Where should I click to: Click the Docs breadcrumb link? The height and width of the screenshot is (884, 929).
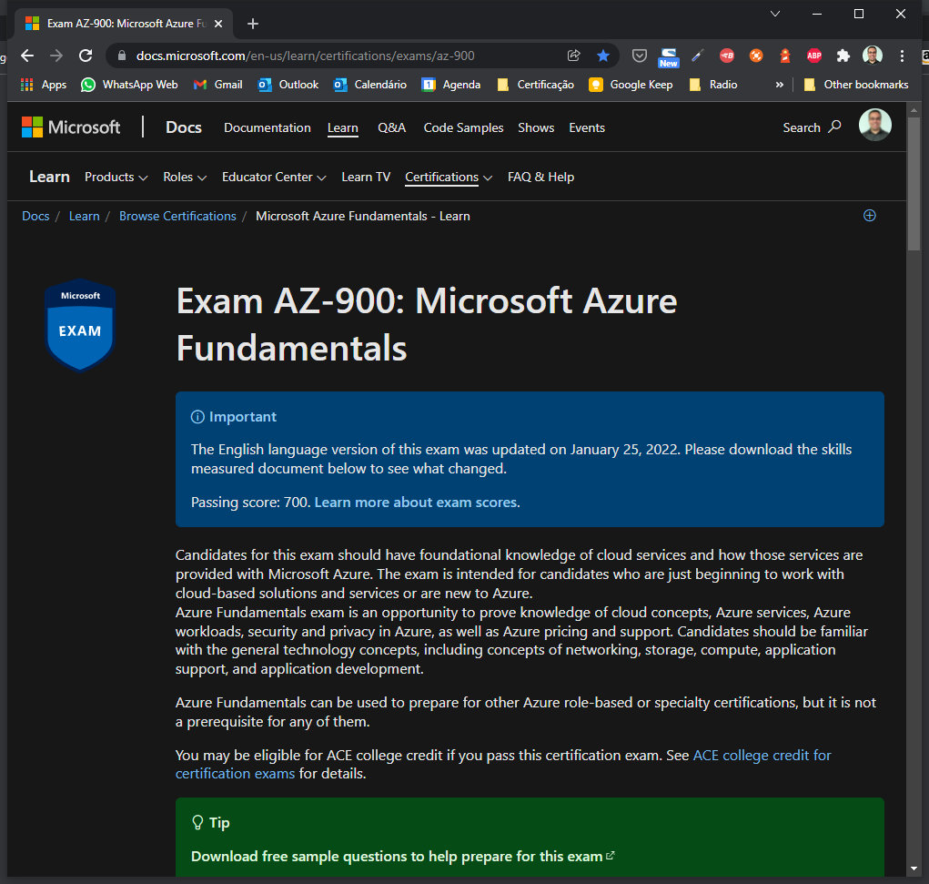[35, 216]
